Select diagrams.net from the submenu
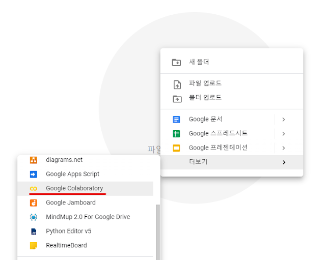The height and width of the screenshot is (260, 326). click(x=85, y=160)
